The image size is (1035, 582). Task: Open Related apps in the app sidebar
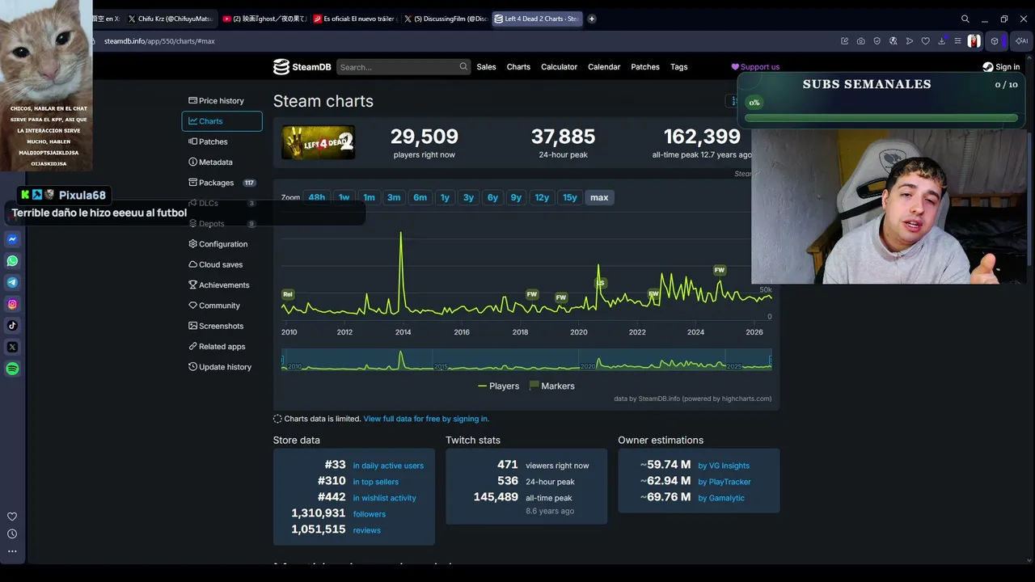pos(222,347)
